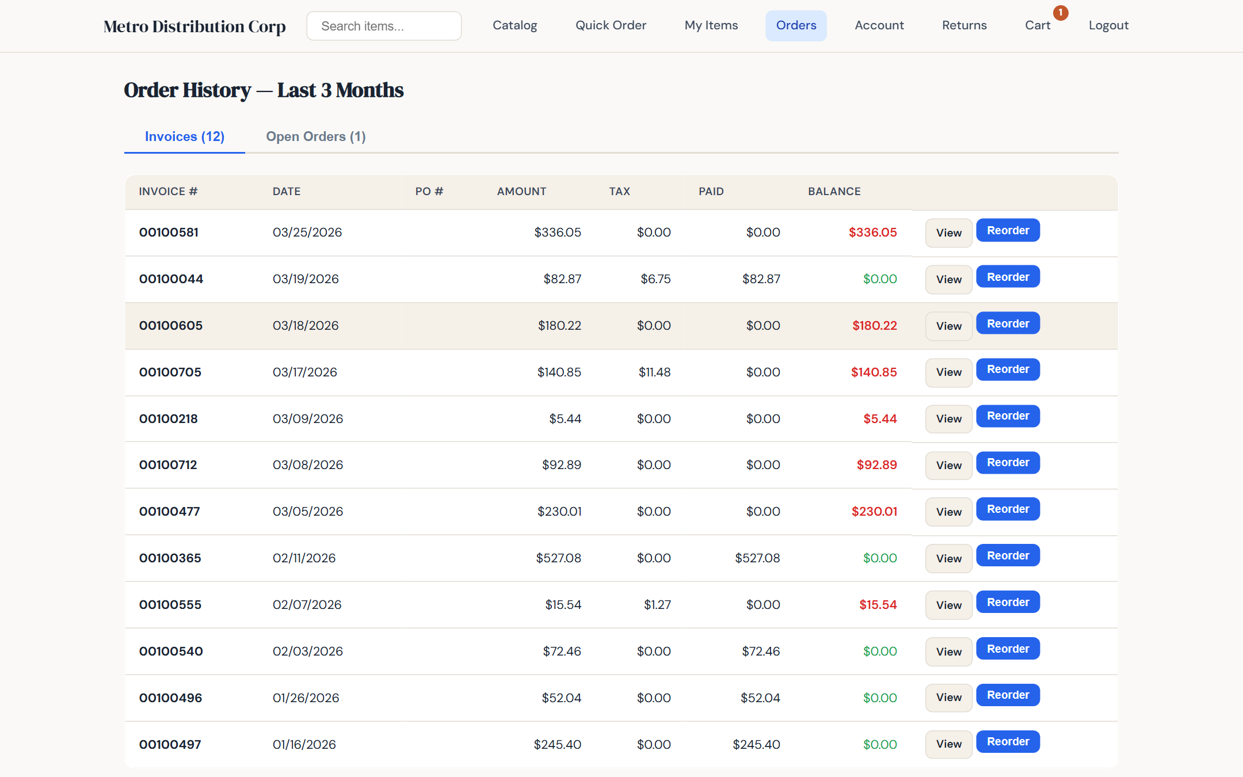Reorder the 01/16/2026 invoice 00100497
1243x777 pixels.
tap(1007, 741)
